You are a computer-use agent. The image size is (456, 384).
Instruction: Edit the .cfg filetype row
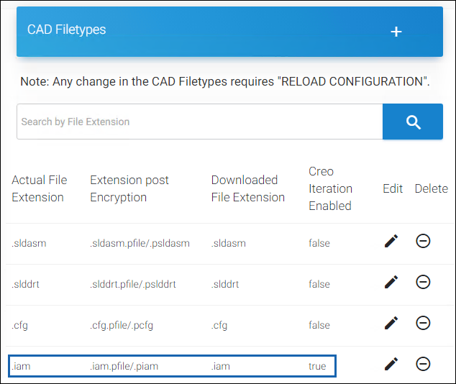click(x=391, y=324)
